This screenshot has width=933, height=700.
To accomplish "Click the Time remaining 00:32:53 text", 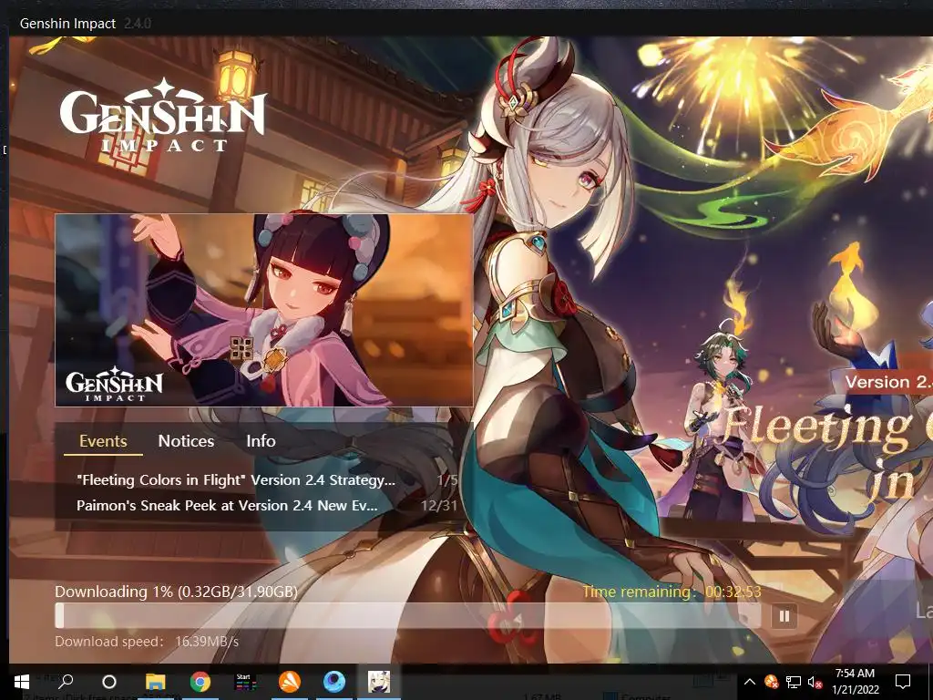I will point(672,592).
